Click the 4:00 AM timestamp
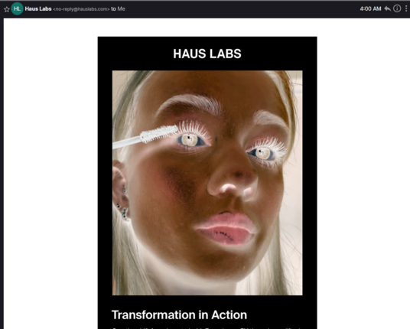410x329 pixels. tap(370, 9)
